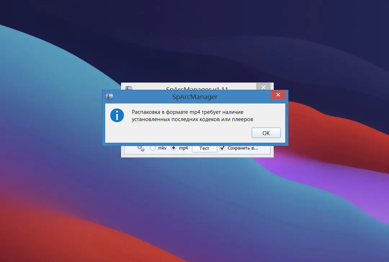This screenshot has width=389, height=262.
Task: Click the SpArcManager v1.11 window app icon
Action: [x=129, y=88]
